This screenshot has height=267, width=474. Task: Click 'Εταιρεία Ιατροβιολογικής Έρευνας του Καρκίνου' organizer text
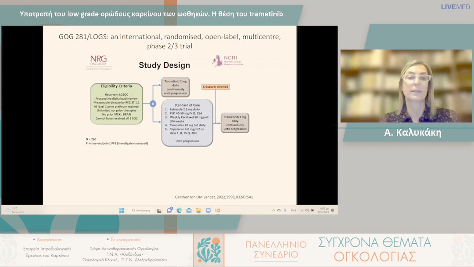(x=47, y=252)
